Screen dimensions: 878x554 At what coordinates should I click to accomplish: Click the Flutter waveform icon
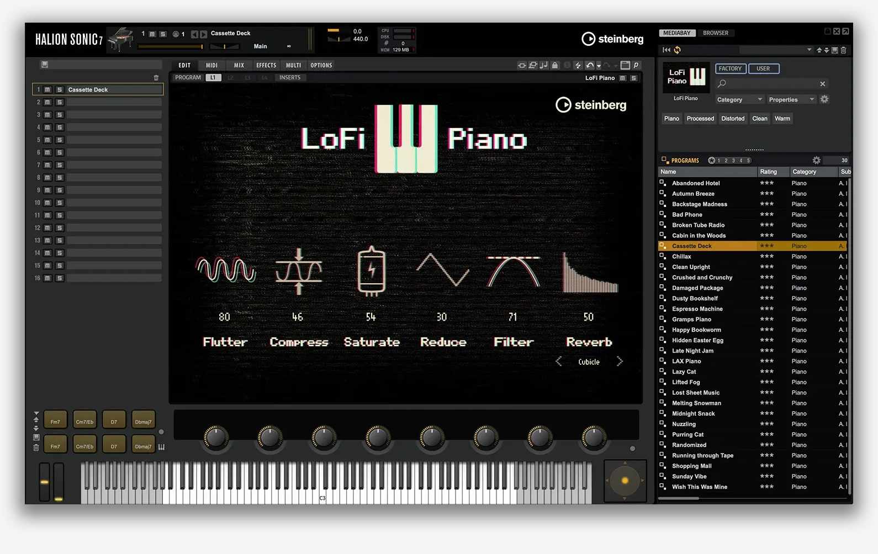point(226,270)
